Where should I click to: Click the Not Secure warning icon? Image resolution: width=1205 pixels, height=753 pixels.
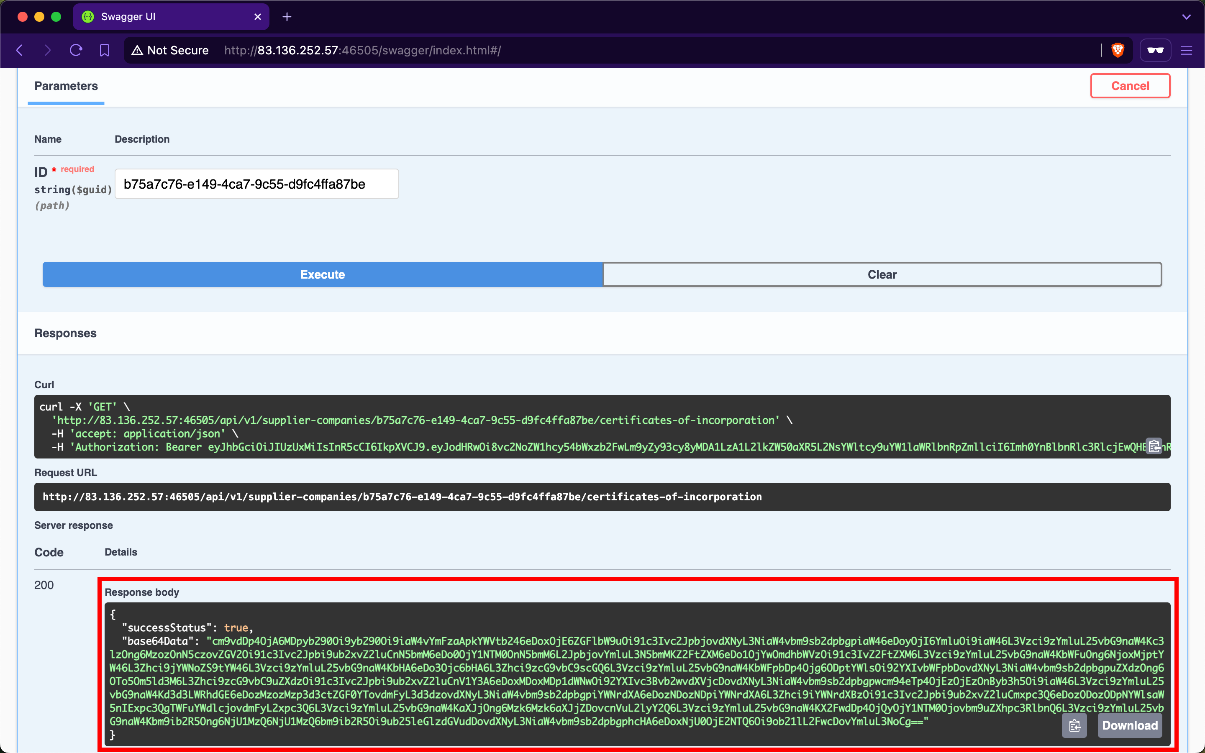(137, 50)
